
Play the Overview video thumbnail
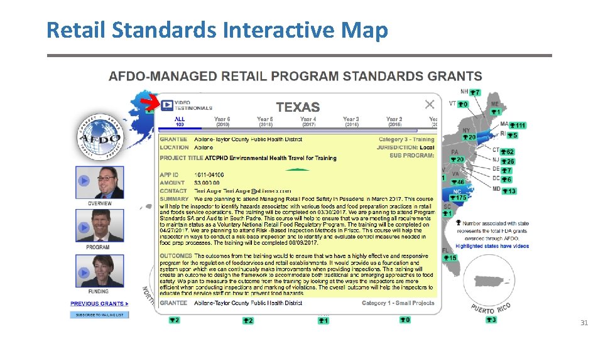coord(100,182)
